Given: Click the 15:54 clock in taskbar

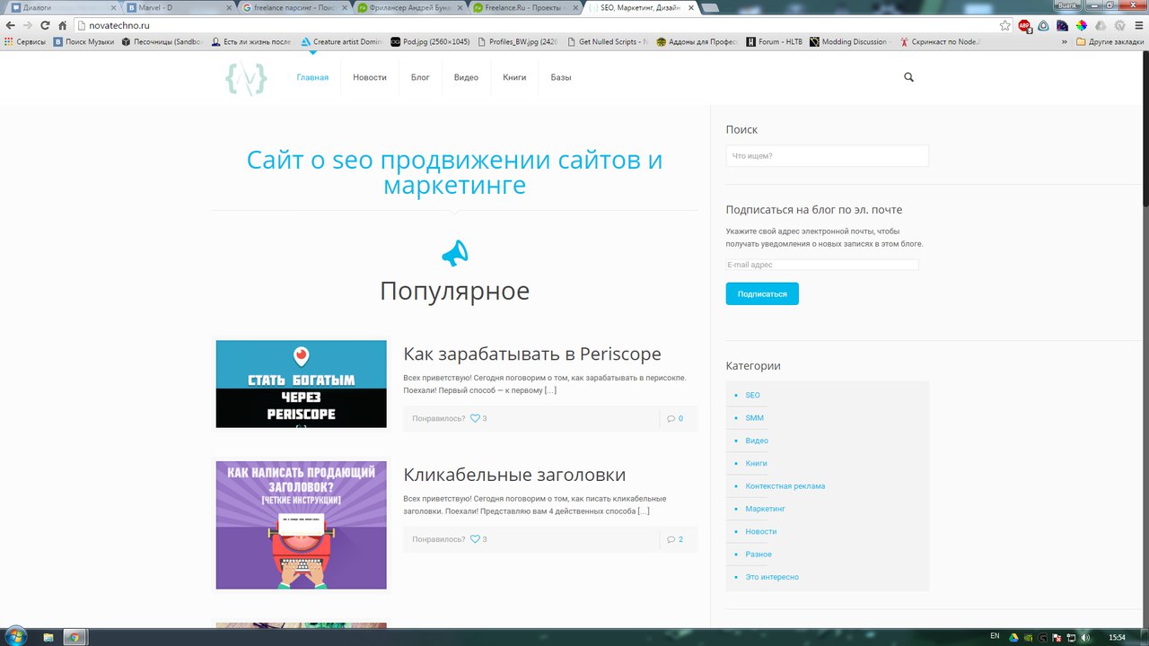Looking at the screenshot, I should [x=1118, y=637].
